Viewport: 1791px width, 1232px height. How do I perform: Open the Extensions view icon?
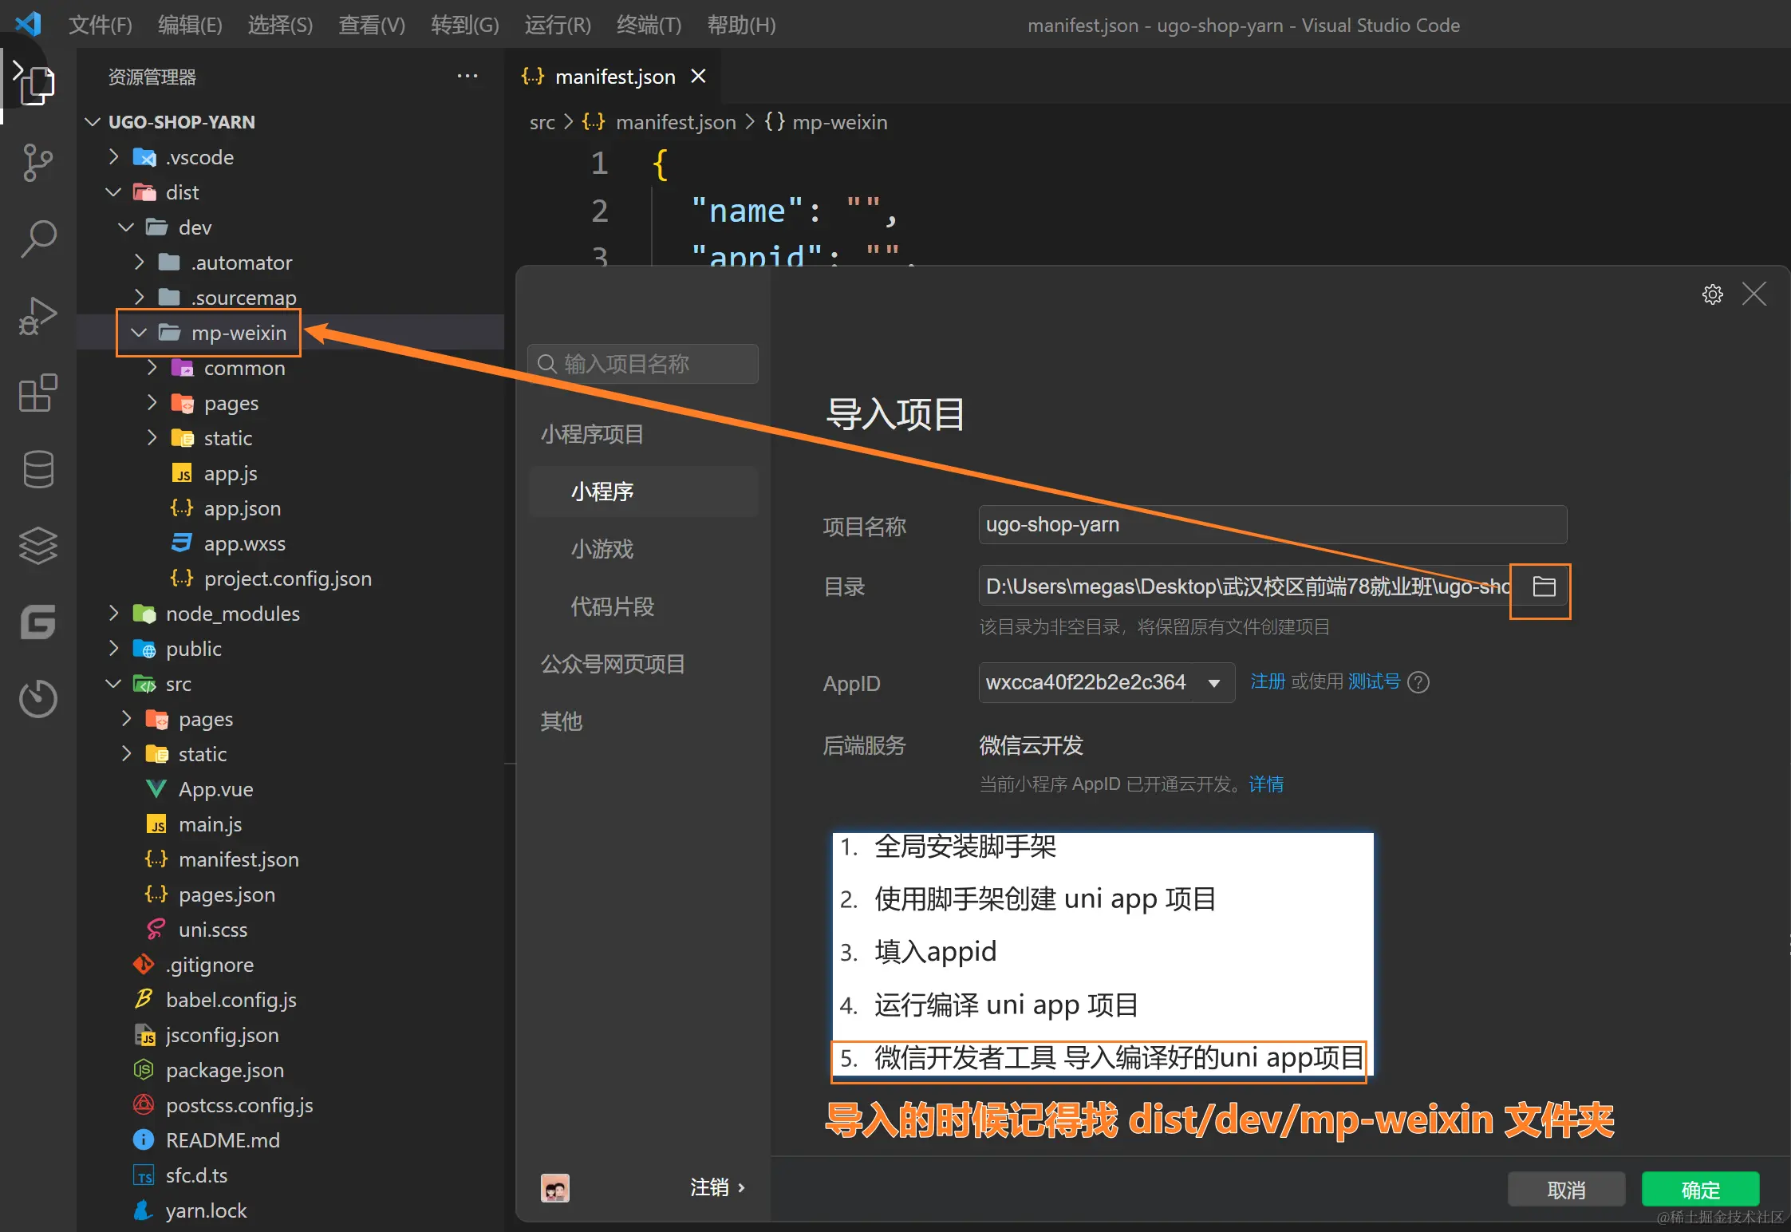[x=37, y=393]
